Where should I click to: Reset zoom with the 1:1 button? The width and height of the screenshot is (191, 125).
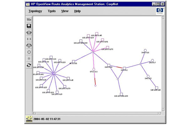click(x=29, y=39)
